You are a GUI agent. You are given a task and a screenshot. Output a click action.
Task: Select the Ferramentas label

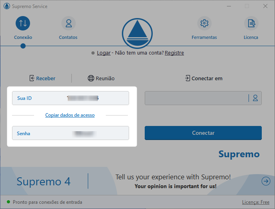(x=204, y=37)
